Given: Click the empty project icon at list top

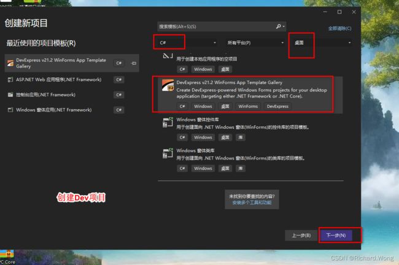Looking at the screenshot, I should [168, 56].
